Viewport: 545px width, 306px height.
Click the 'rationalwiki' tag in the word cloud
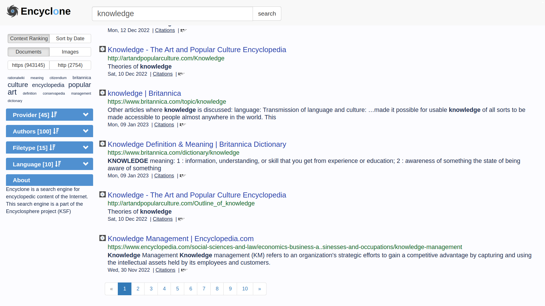tap(16, 78)
